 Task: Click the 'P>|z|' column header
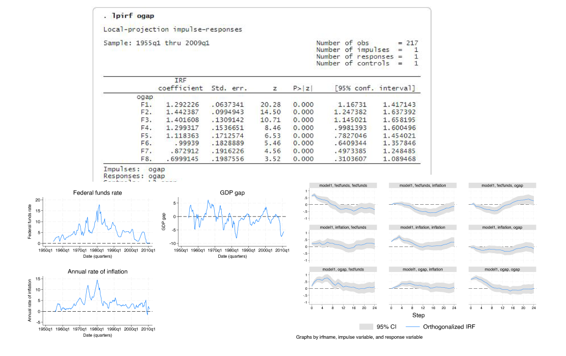click(x=303, y=88)
